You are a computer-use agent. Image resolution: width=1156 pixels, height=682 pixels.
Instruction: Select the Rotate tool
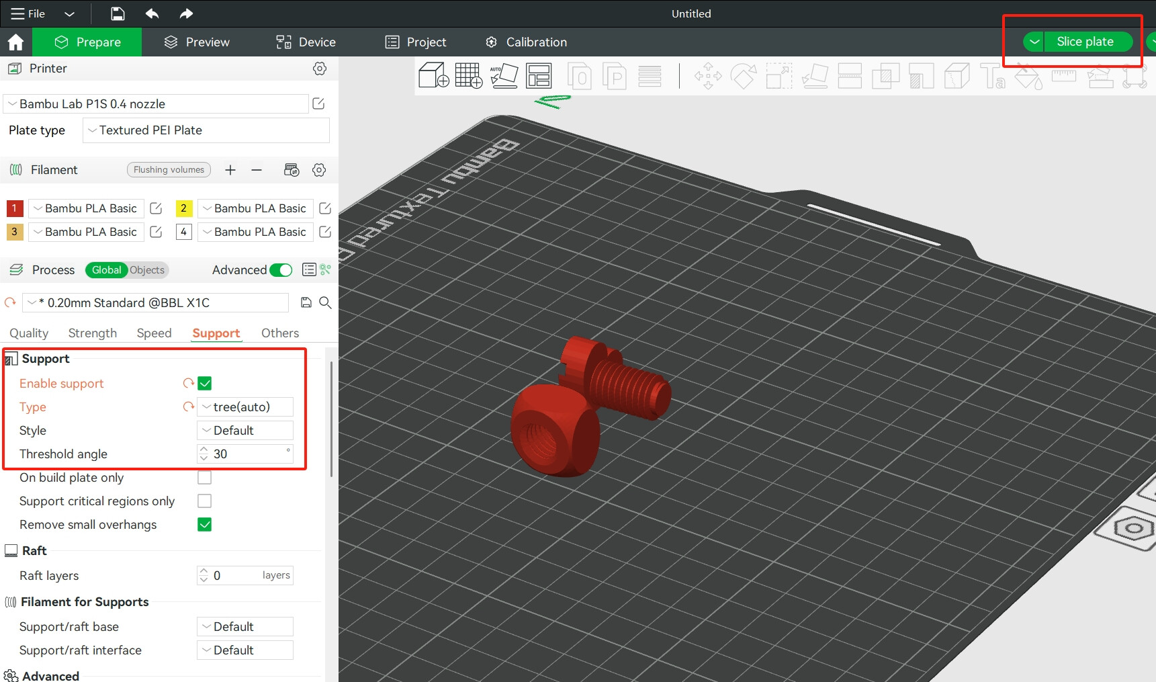click(x=744, y=75)
